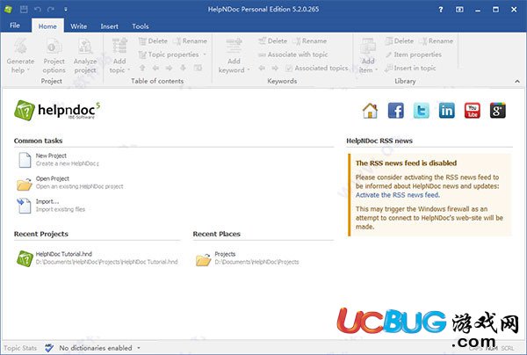This screenshot has height=355, width=527.
Task: Click the move topic up arrow
Action: [x=142, y=68]
